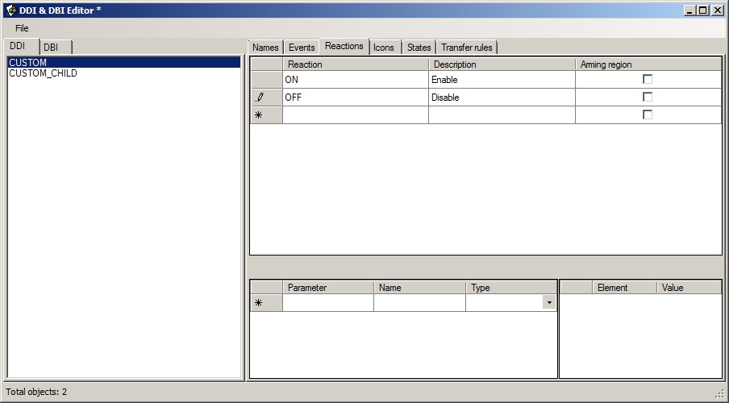Click the new-row asterisk in Reactions table

tap(259, 114)
